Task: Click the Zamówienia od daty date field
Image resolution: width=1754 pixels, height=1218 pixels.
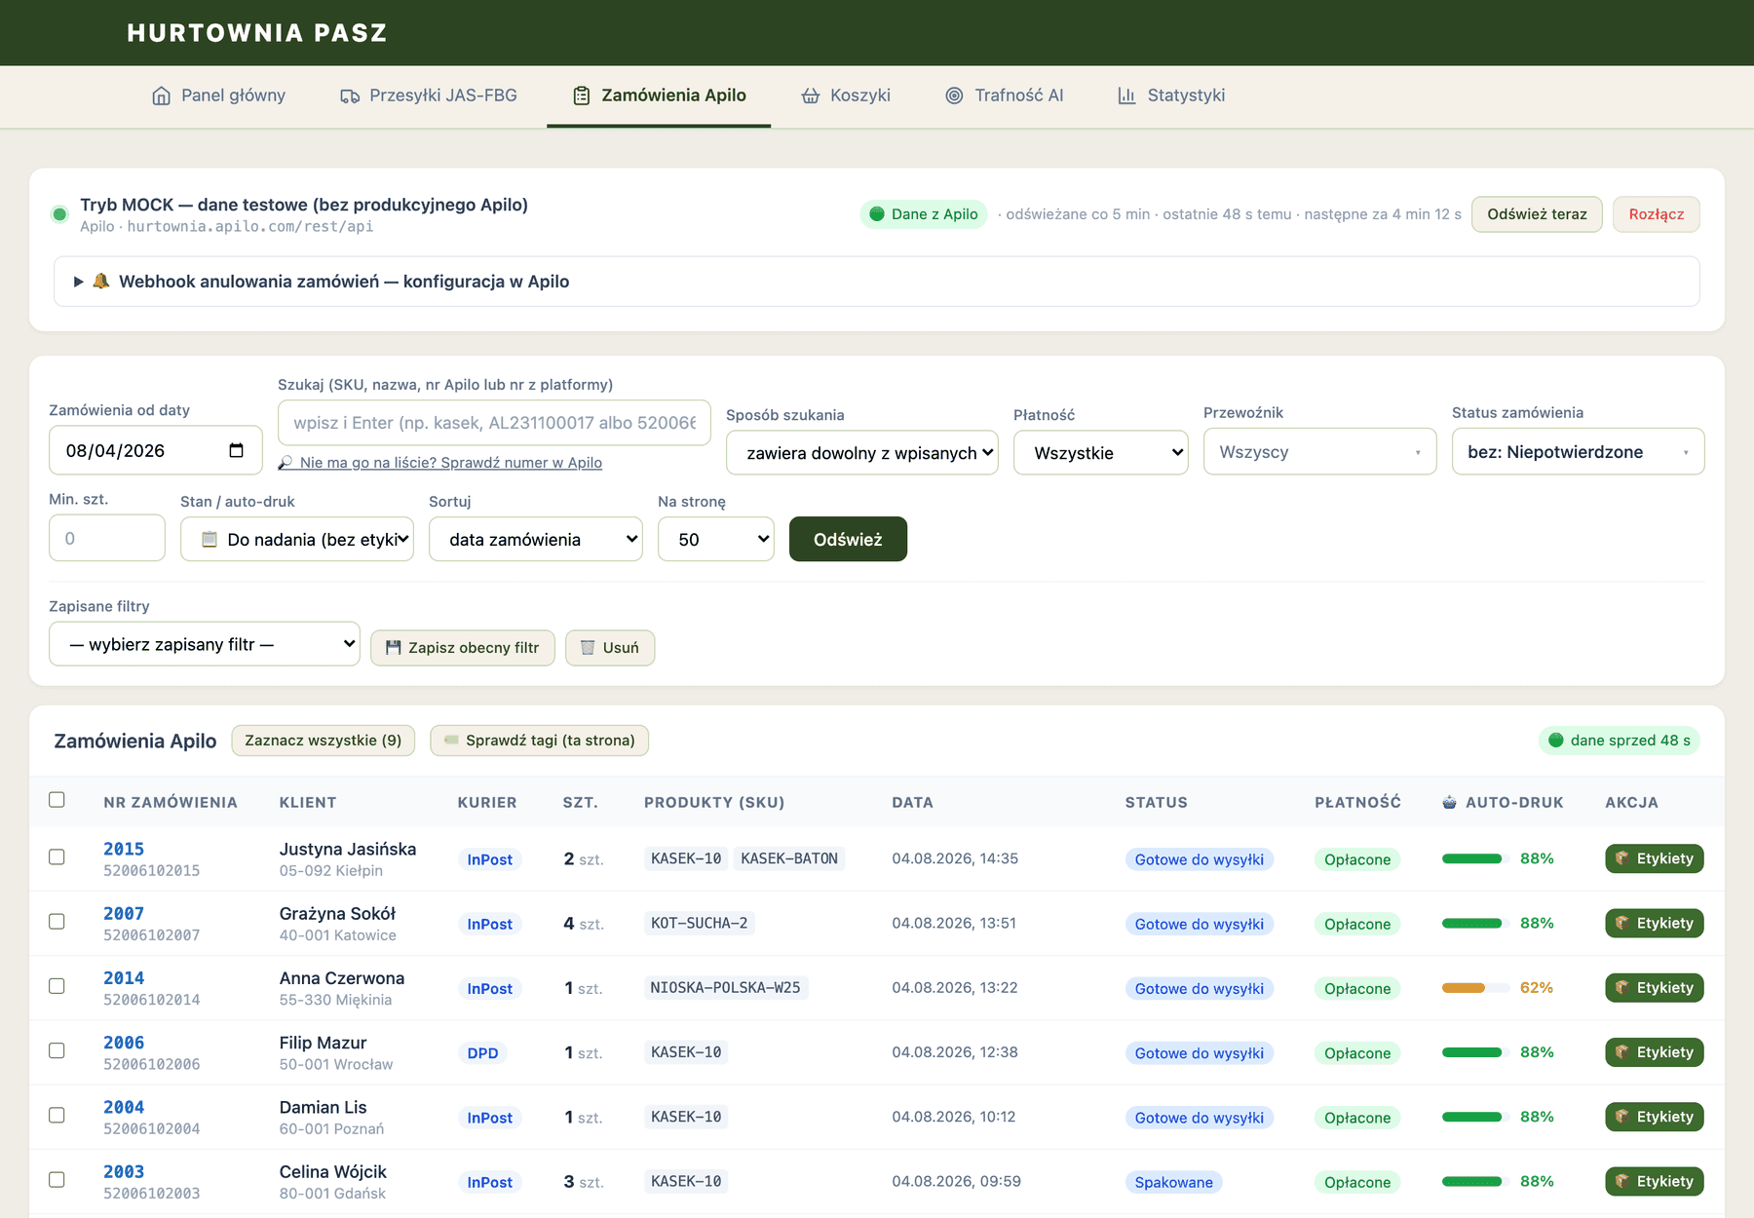Action: point(156,450)
